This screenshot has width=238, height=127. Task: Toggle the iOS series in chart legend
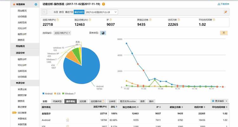point(57,94)
